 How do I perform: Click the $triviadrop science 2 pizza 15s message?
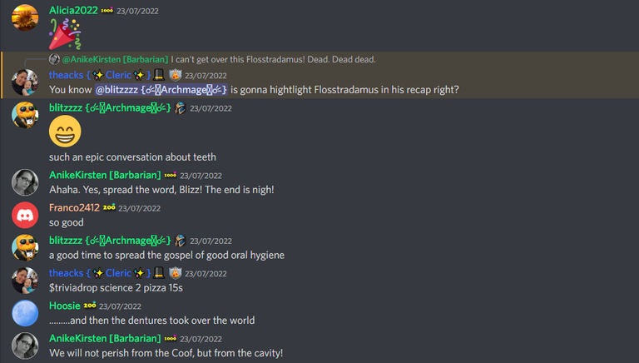point(116,288)
